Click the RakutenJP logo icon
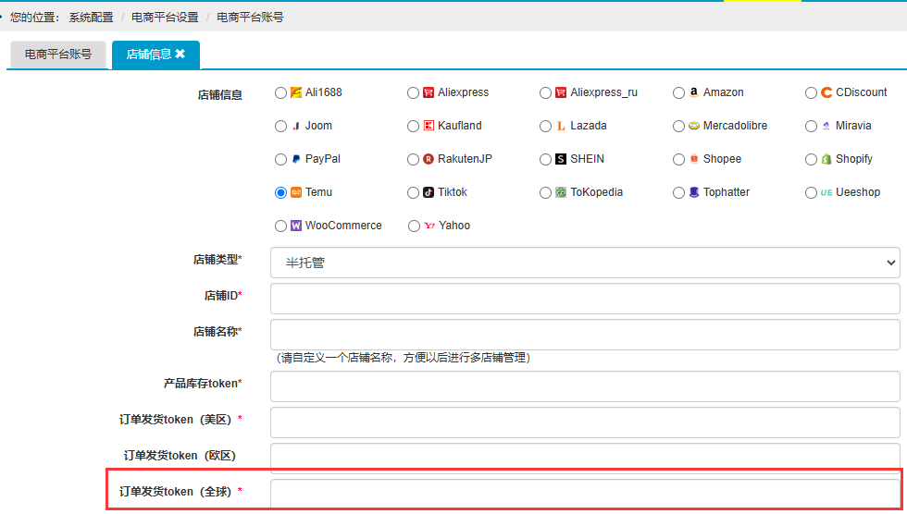The width and height of the screenshot is (907, 514). (428, 159)
